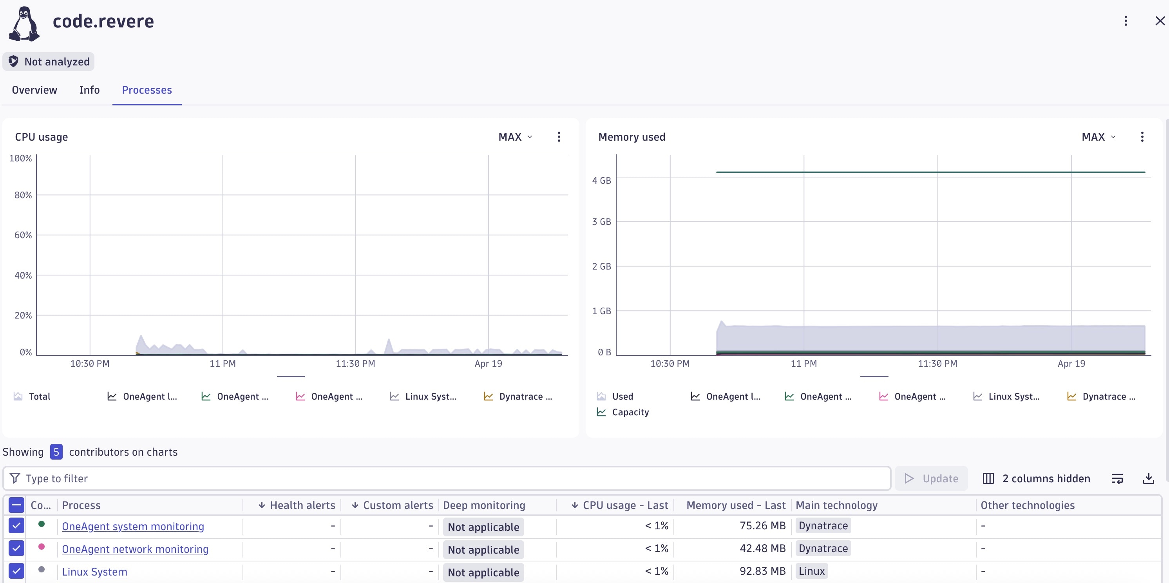Sort by CPU usage - Last column
The height and width of the screenshot is (583, 1169).
pyautogui.click(x=624, y=505)
